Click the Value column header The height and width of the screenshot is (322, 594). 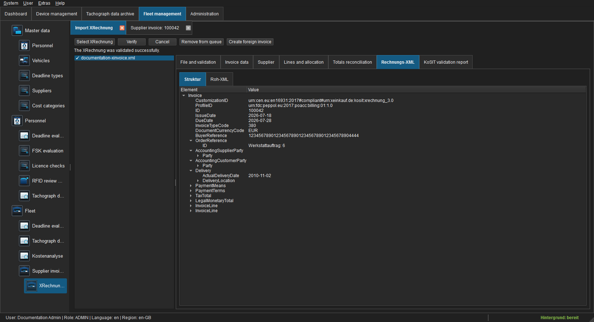click(416, 90)
